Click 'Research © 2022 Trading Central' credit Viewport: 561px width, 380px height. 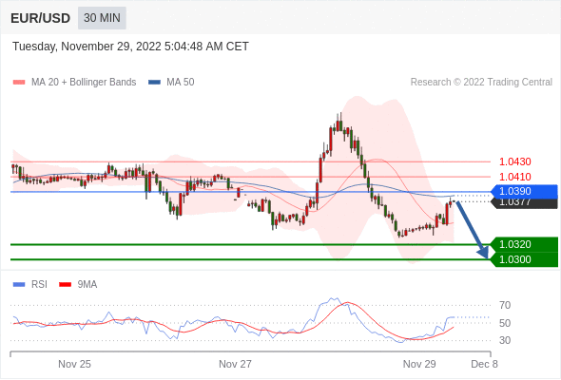pyautogui.click(x=481, y=83)
